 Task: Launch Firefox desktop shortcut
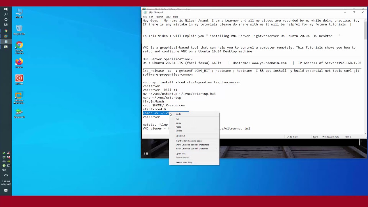19,63
